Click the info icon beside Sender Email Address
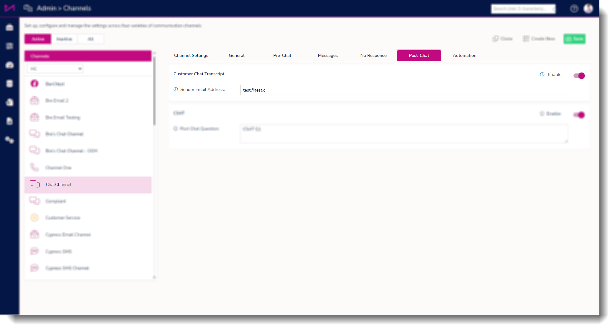This screenshot has width=615, height=331. (176, 89)
